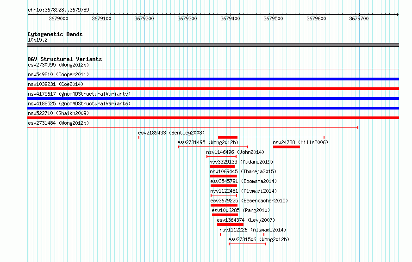The width and height of the screenshot is (412, 262).
Task: Click the red bar under nsv1069445
Action: [x=224, y=176]
